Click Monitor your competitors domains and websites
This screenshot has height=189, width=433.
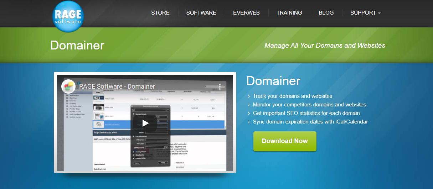click(x=309, y=105)
